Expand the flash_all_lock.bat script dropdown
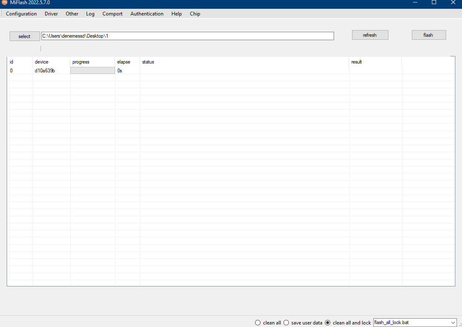The image size is (462, 327). pyautogui.click(x=453, y=322)
